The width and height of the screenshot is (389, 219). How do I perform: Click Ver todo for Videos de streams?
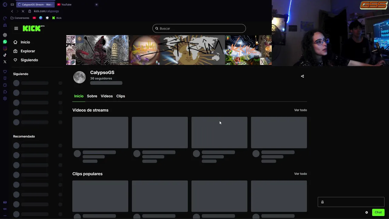301,110
